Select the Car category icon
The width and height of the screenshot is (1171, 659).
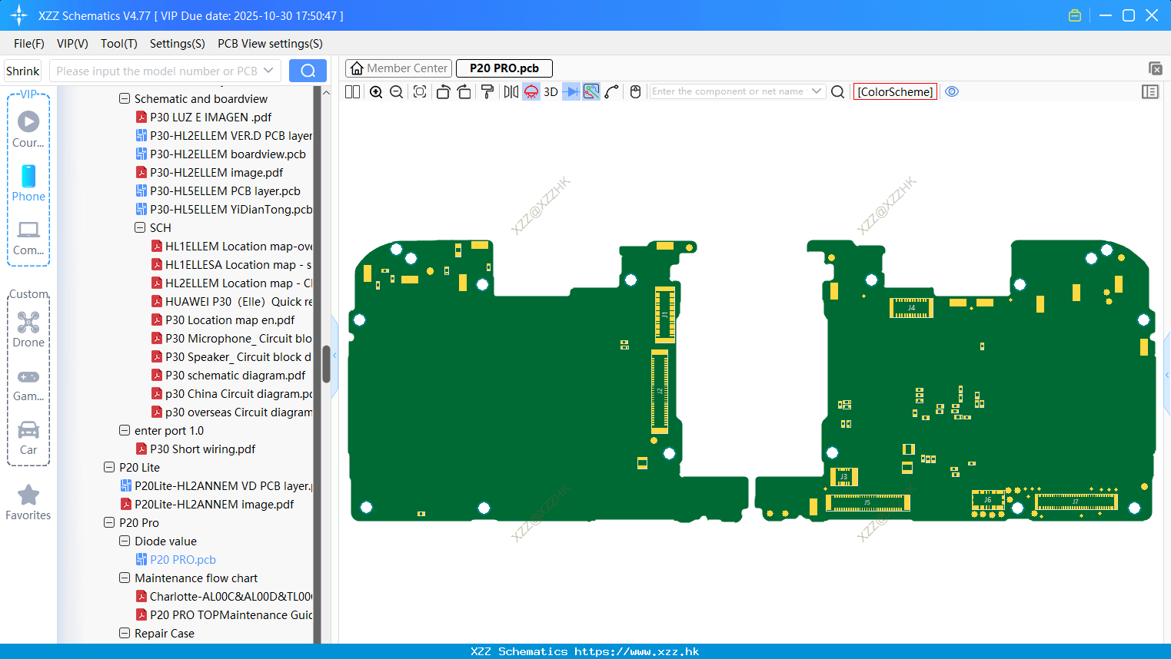(x=28, y=438)
